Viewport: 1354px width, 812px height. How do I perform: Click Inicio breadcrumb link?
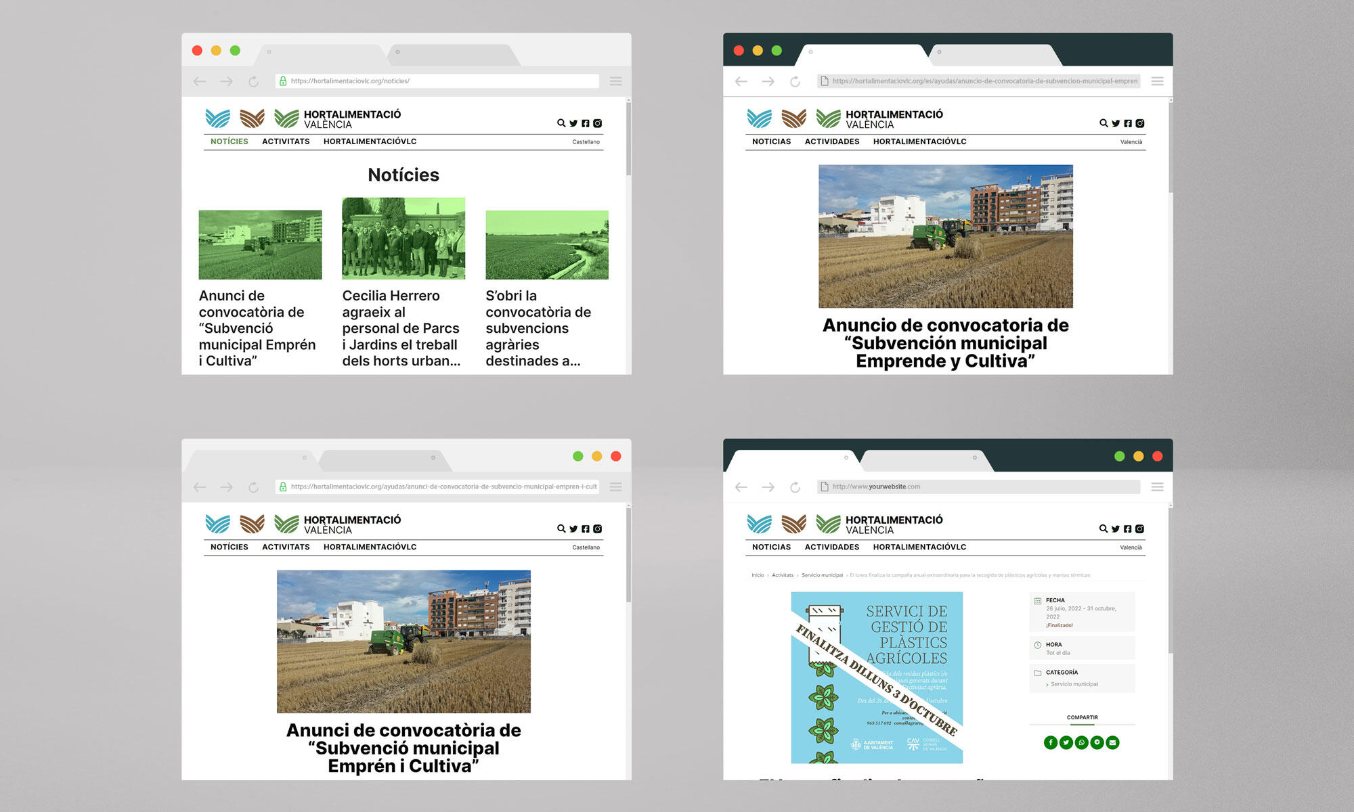(757, 575)
